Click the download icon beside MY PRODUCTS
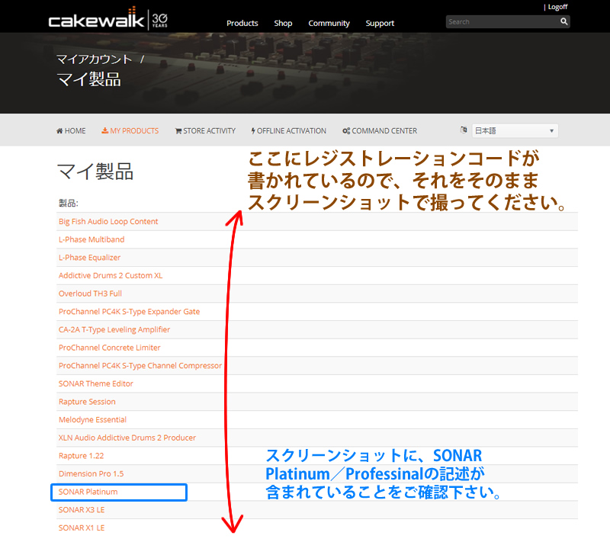The height and width of the screenshot is (542, 610). pos(105,130)
